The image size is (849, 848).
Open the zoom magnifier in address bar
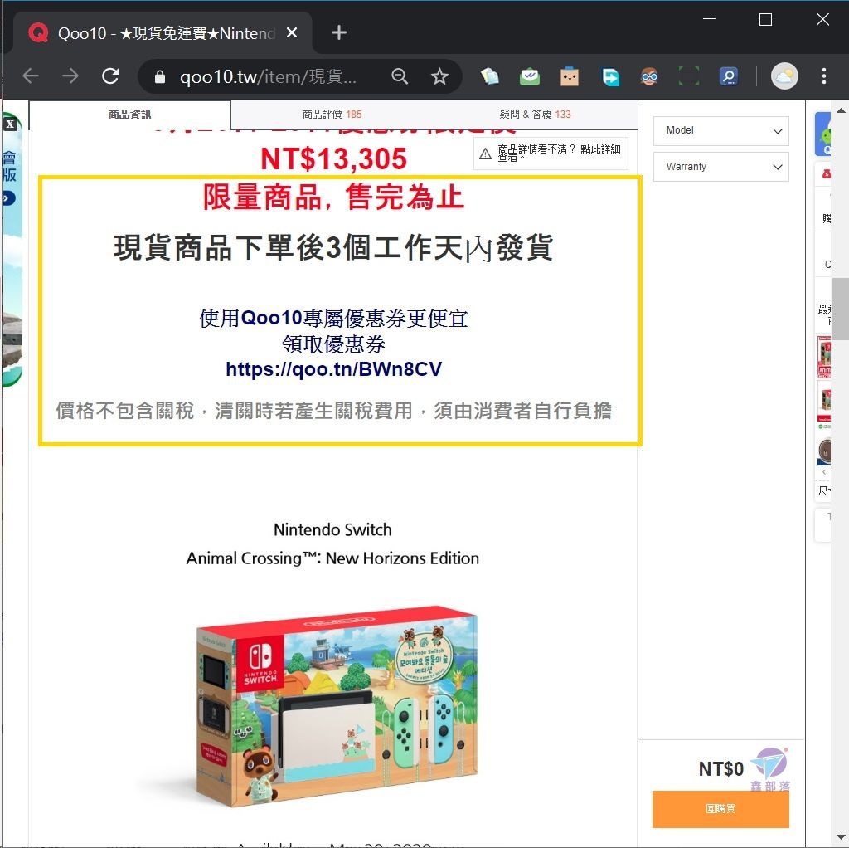tap(400, 76)
